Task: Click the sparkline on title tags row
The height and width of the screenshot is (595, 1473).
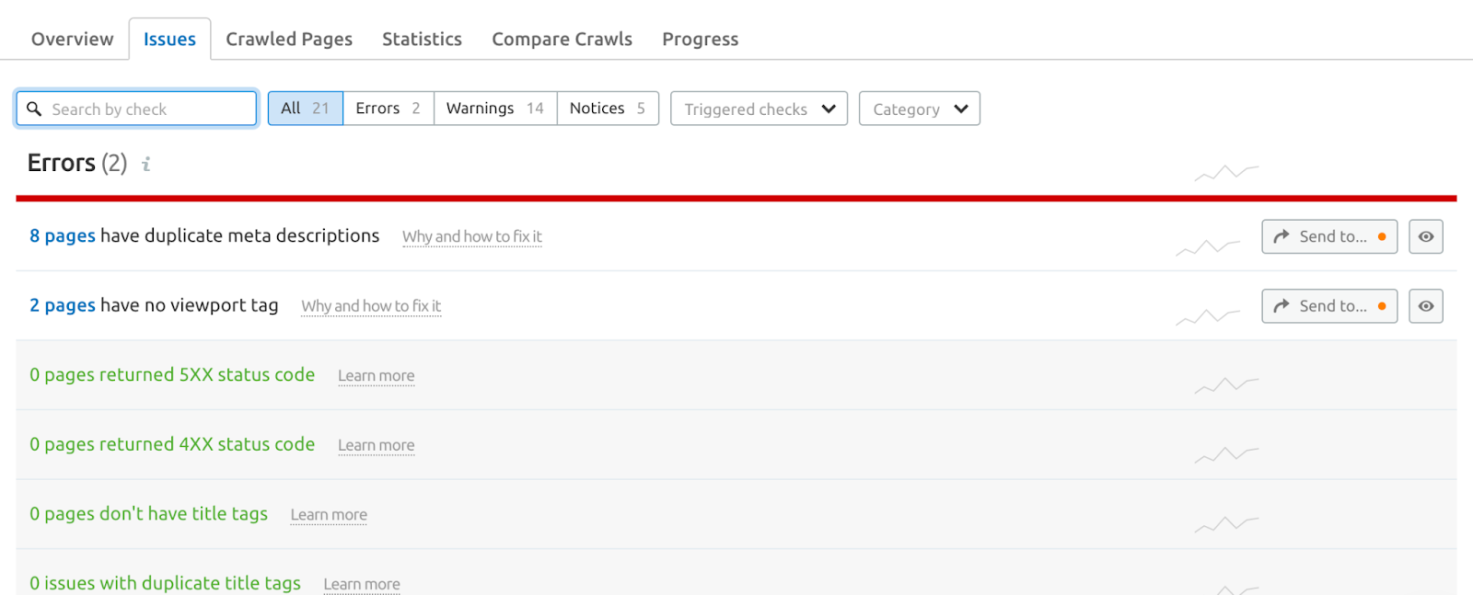Action: point(1227,523)
